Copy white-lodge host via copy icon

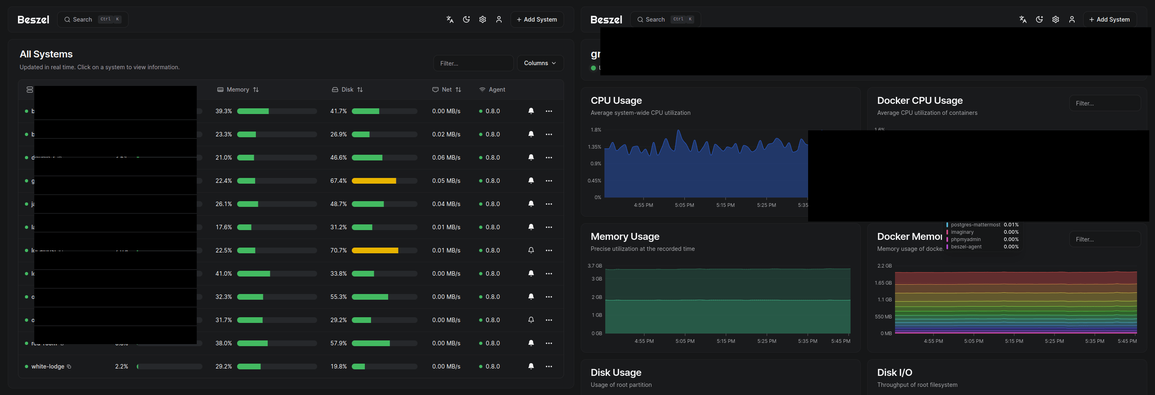pyautogui.click(x=69, y=367)
